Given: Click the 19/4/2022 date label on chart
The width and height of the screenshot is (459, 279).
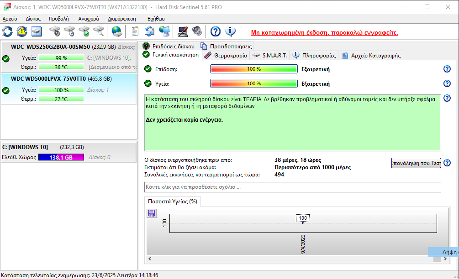Looking at the screenshot, I should [303, 245].
